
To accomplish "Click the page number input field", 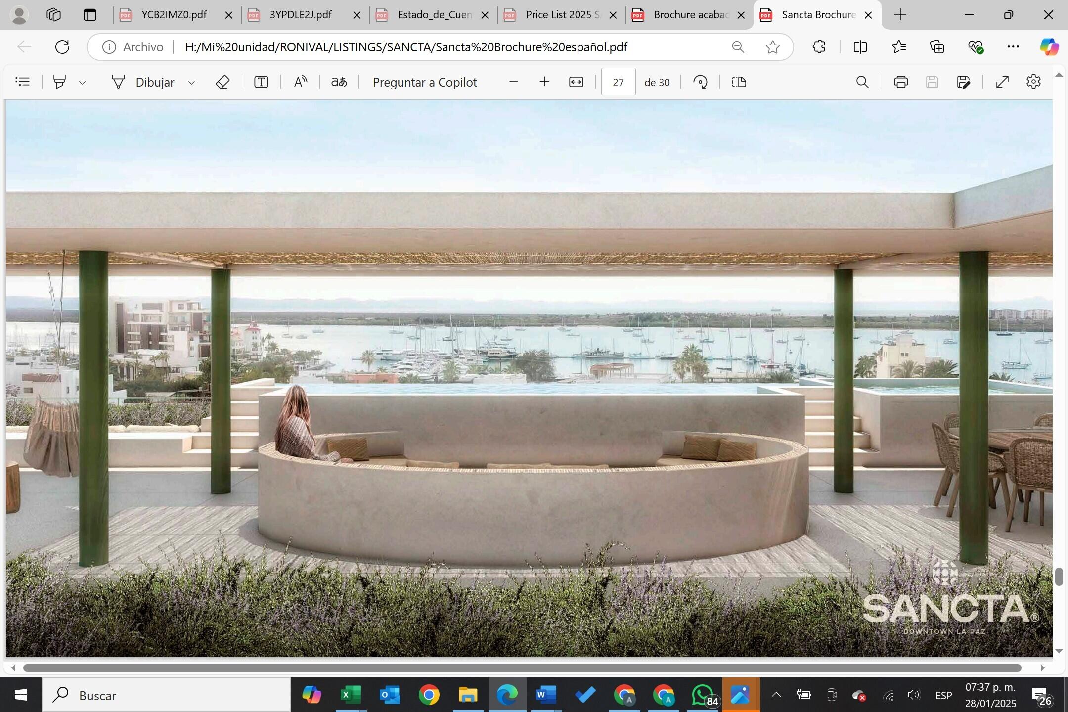I will (x=618, y=82).
